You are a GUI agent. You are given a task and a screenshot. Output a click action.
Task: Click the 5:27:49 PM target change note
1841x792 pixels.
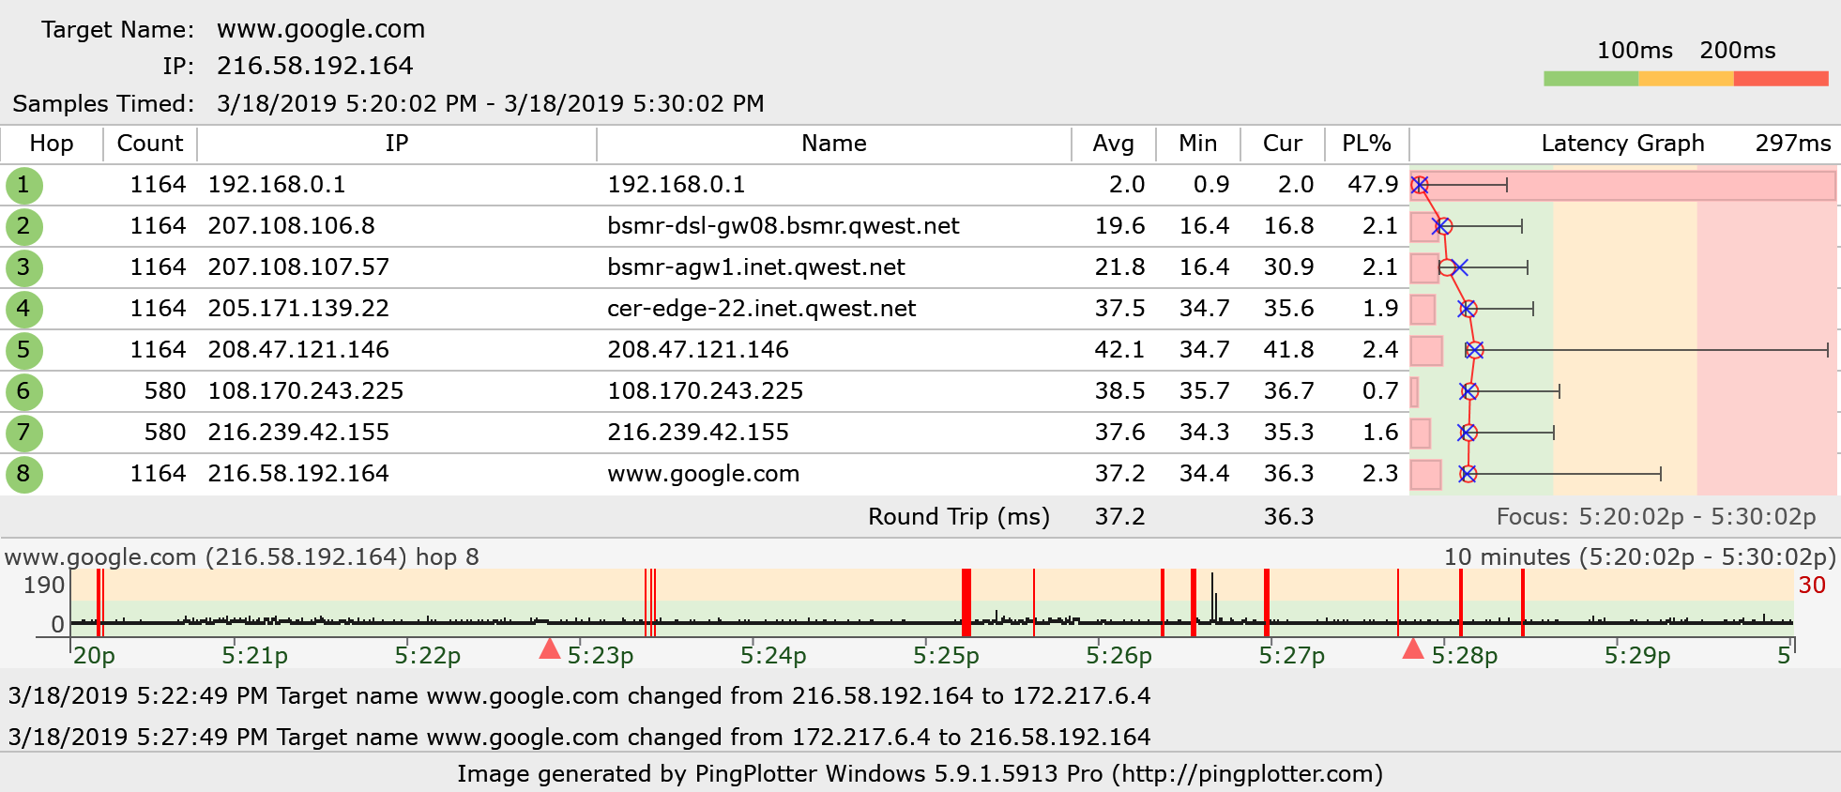point(579,738)
